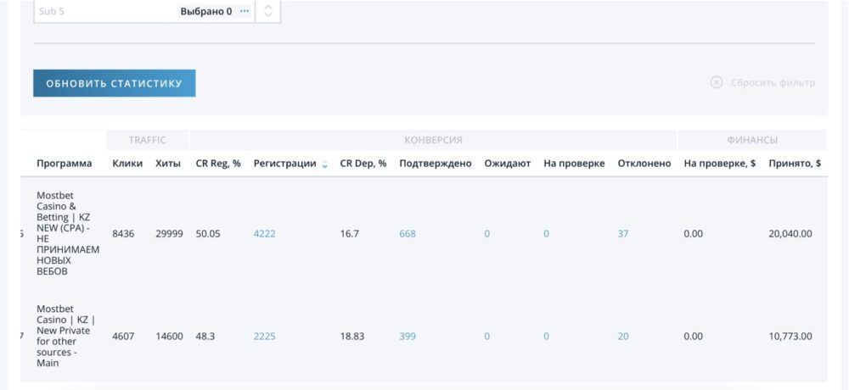Click the CR Dep, % column header

click(363, 164)
